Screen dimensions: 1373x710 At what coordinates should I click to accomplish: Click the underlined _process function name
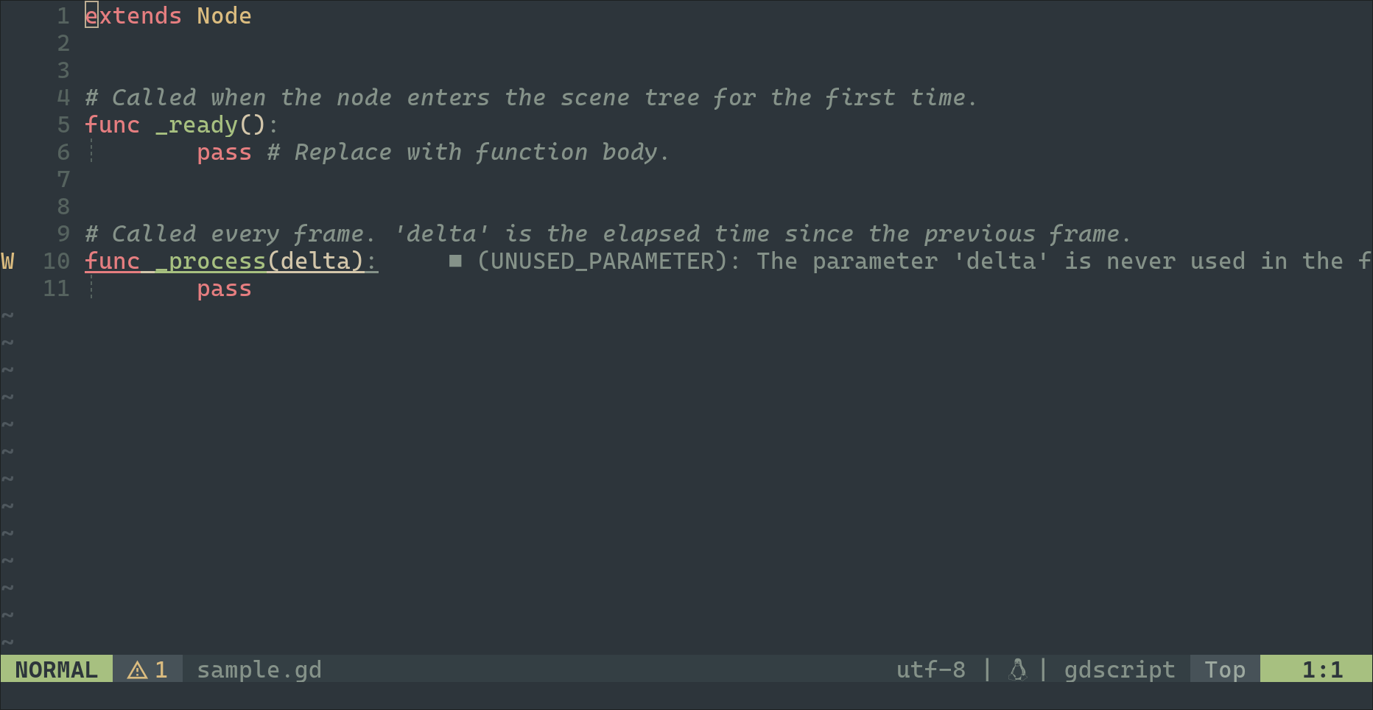(211, 261)
